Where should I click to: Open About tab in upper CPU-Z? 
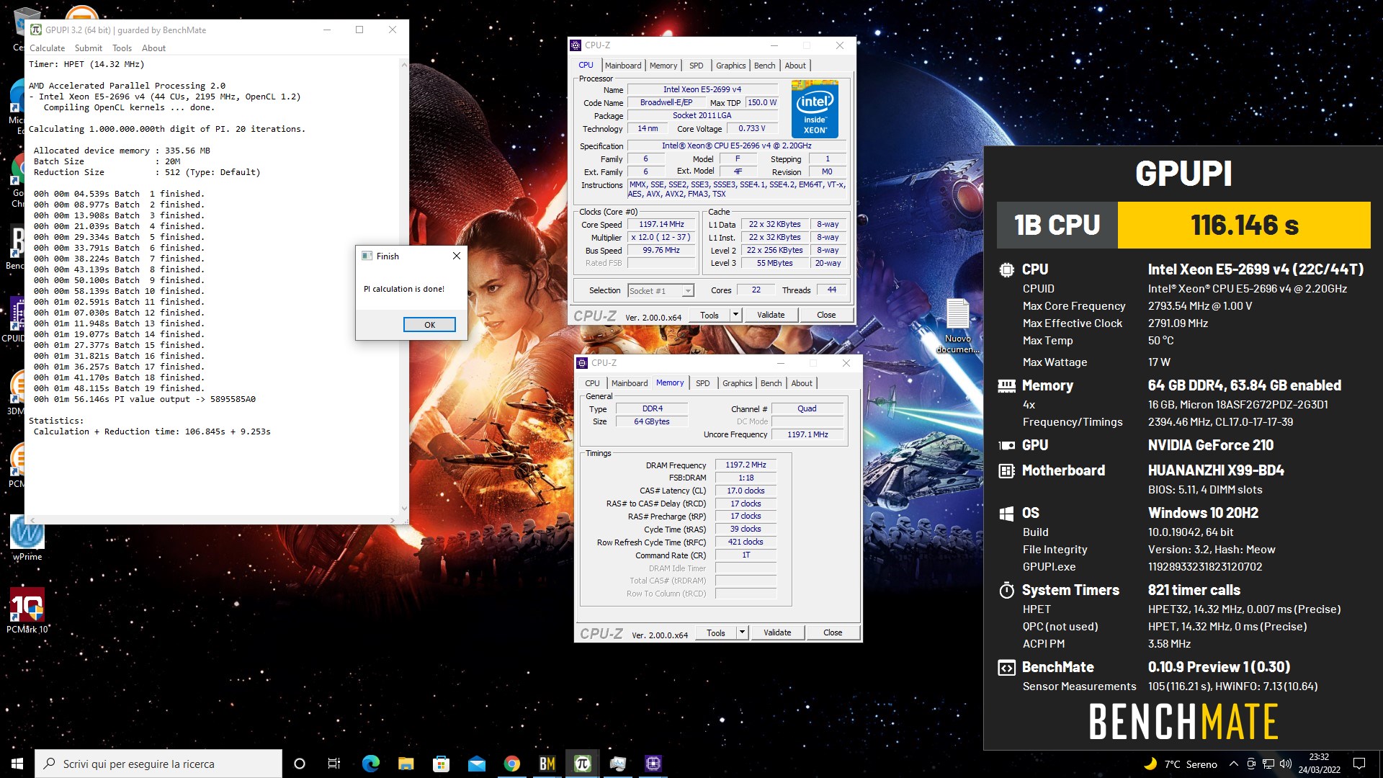point(795,66)
